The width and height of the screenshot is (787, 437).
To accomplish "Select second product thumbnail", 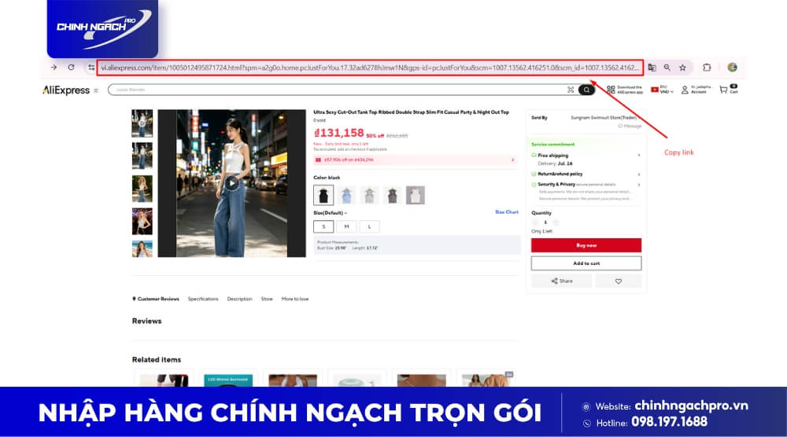I will [142, 156].
